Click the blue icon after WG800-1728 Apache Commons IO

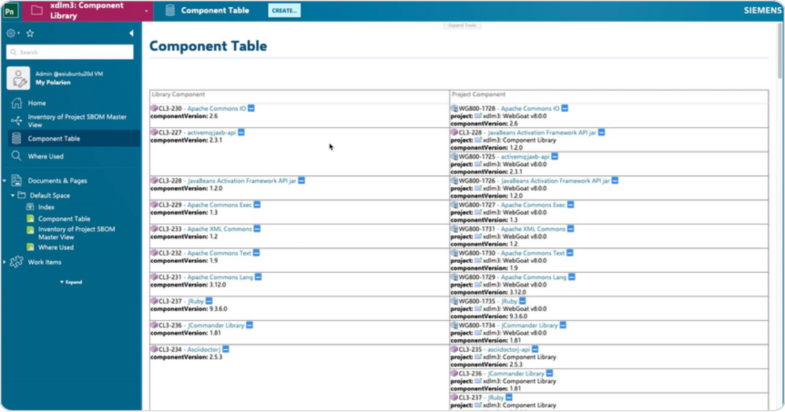pos(565,109)
